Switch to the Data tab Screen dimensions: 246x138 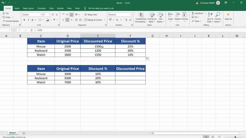[51, 8]
